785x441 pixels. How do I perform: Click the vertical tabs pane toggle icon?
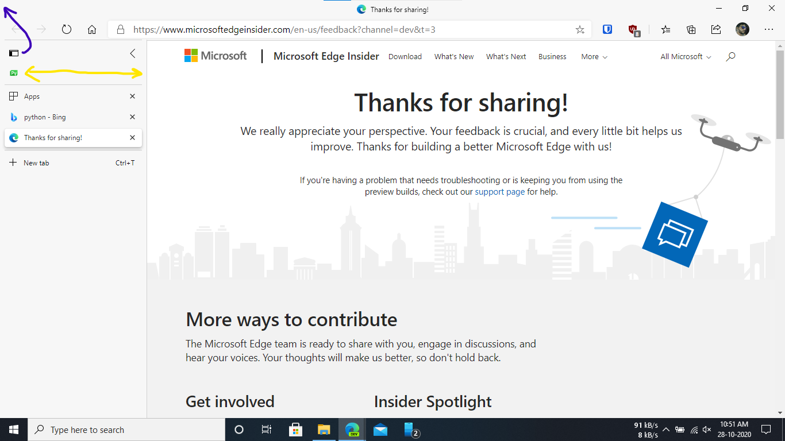pos(14,53)
